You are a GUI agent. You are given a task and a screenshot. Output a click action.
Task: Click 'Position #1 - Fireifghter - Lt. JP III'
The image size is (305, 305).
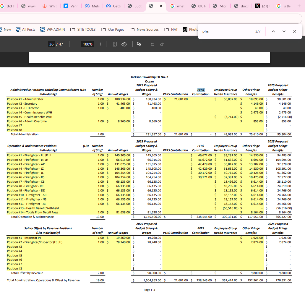(29, 155)
